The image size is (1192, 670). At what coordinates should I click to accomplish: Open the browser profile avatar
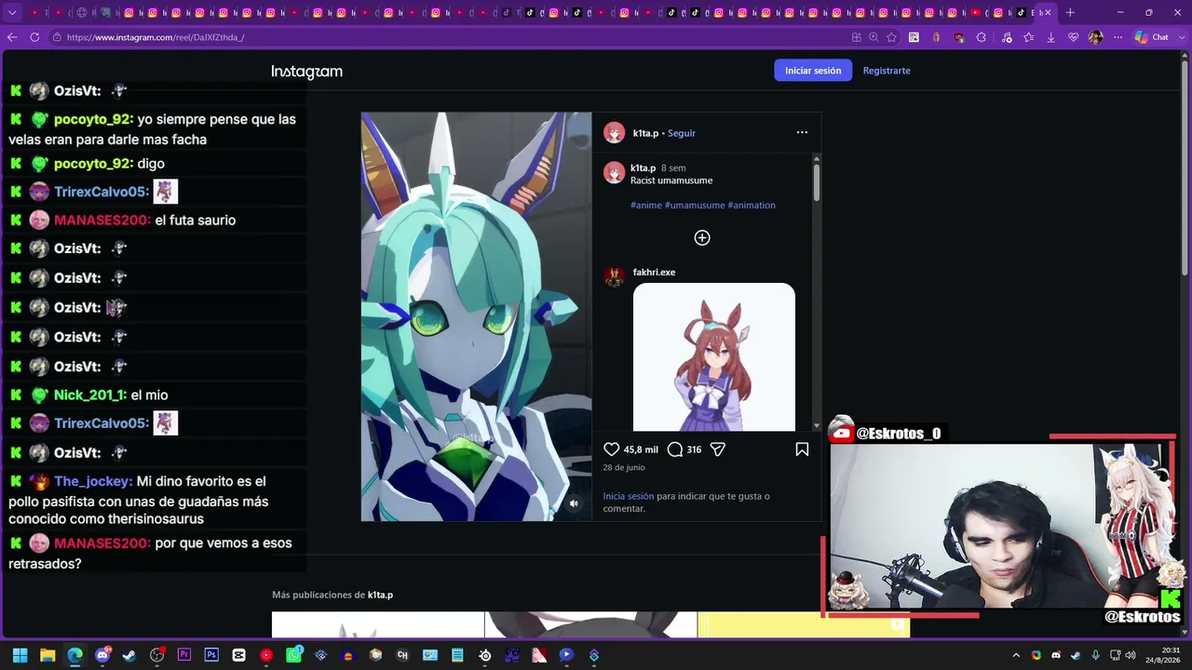click(x=1095, y=37)
